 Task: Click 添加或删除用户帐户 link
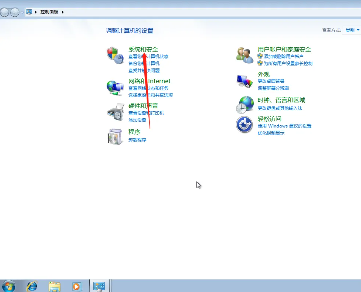click(x=283, y=56)
